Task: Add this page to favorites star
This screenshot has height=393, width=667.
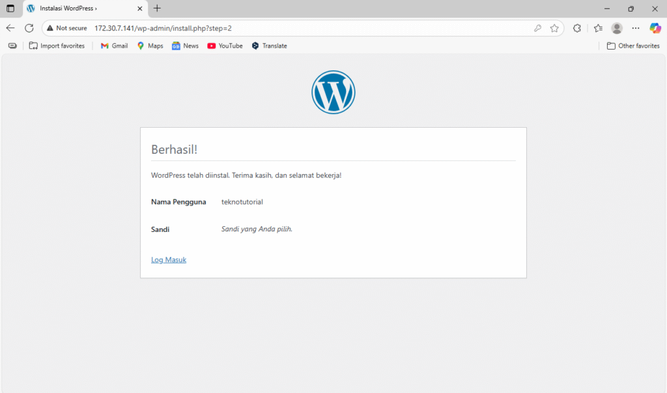Action: (554, 28)
